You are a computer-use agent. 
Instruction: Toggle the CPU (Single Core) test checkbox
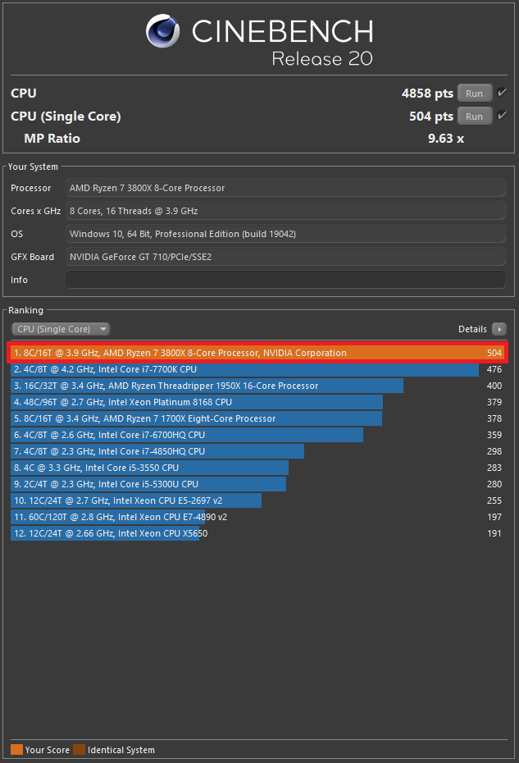(502, 116)
